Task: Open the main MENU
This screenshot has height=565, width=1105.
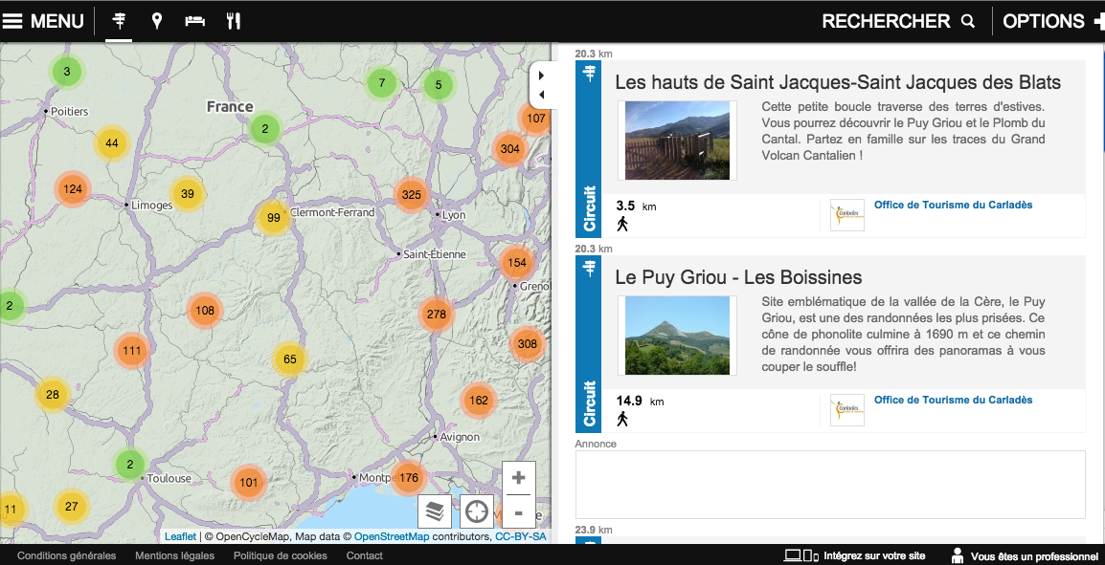Action: (x=43, y=21)
